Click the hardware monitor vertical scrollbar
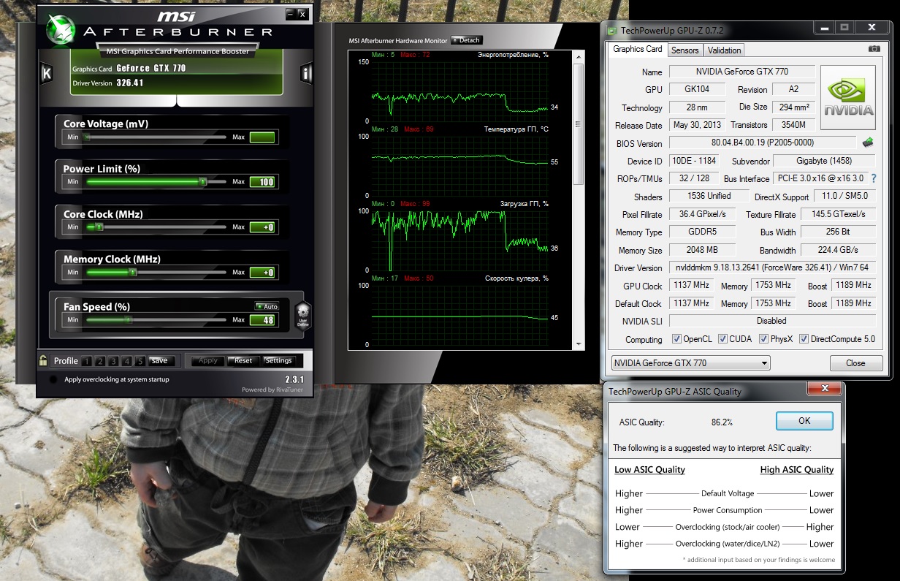The height and width of the screenshot is (581, 900). point(579,199)
